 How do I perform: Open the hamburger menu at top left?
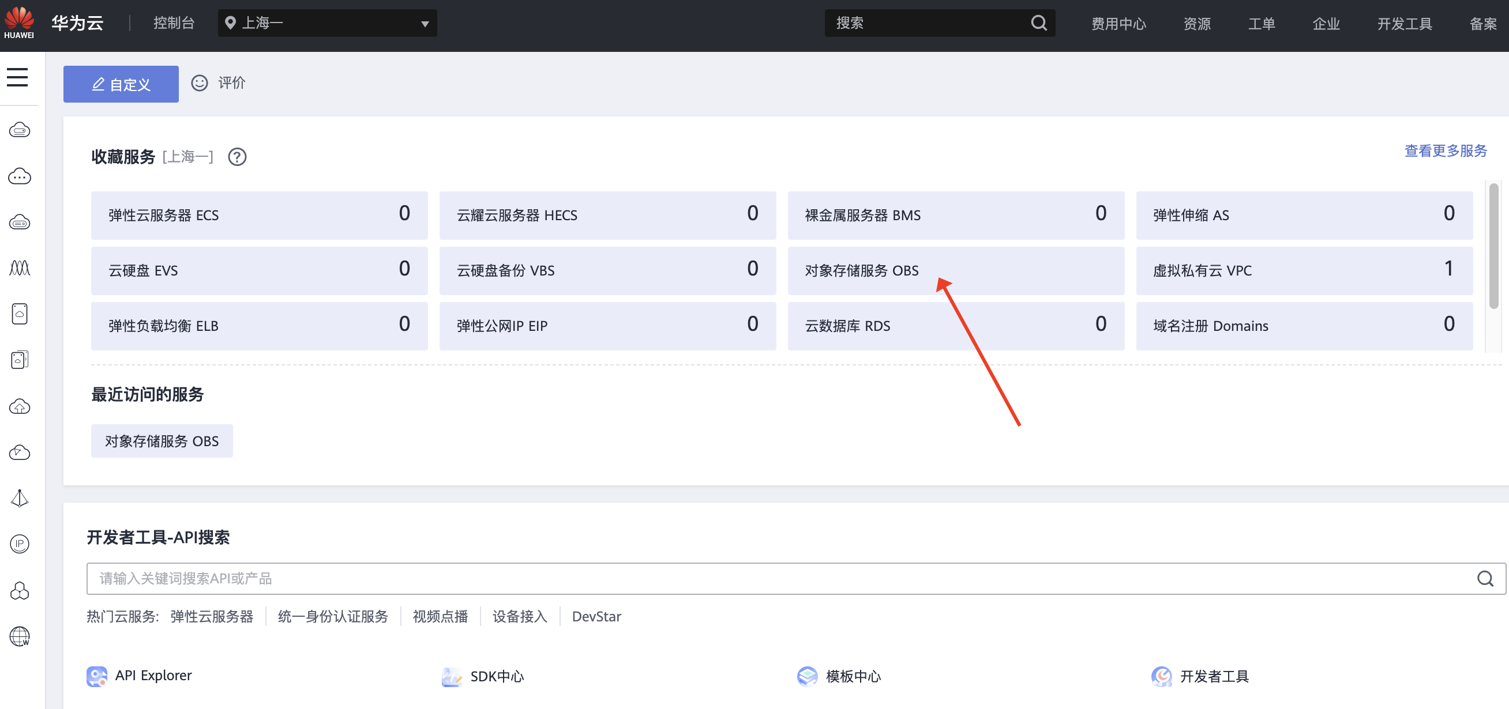coord(17,77)
